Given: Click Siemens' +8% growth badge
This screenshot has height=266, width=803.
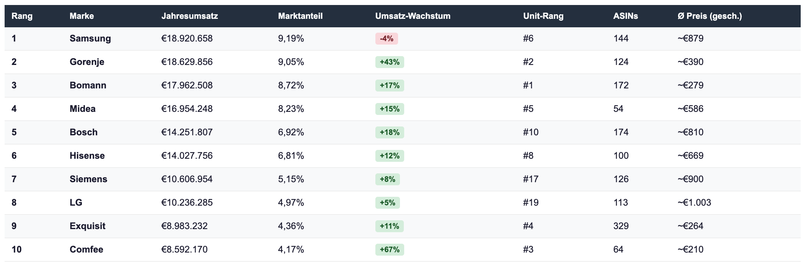Looking at the screenshot, I should [x=387, y=180].
